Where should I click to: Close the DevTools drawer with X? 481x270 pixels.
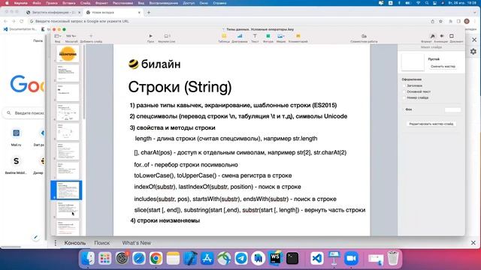click(x=473, y=243)
